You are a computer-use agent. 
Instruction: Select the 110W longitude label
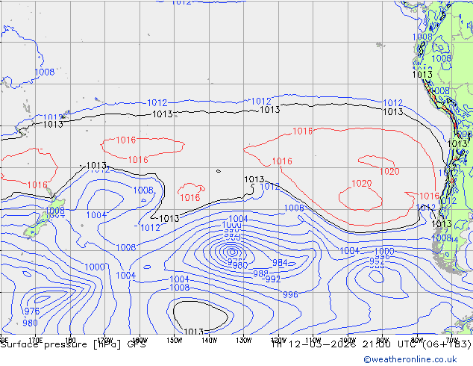click(x=313, y=341)
